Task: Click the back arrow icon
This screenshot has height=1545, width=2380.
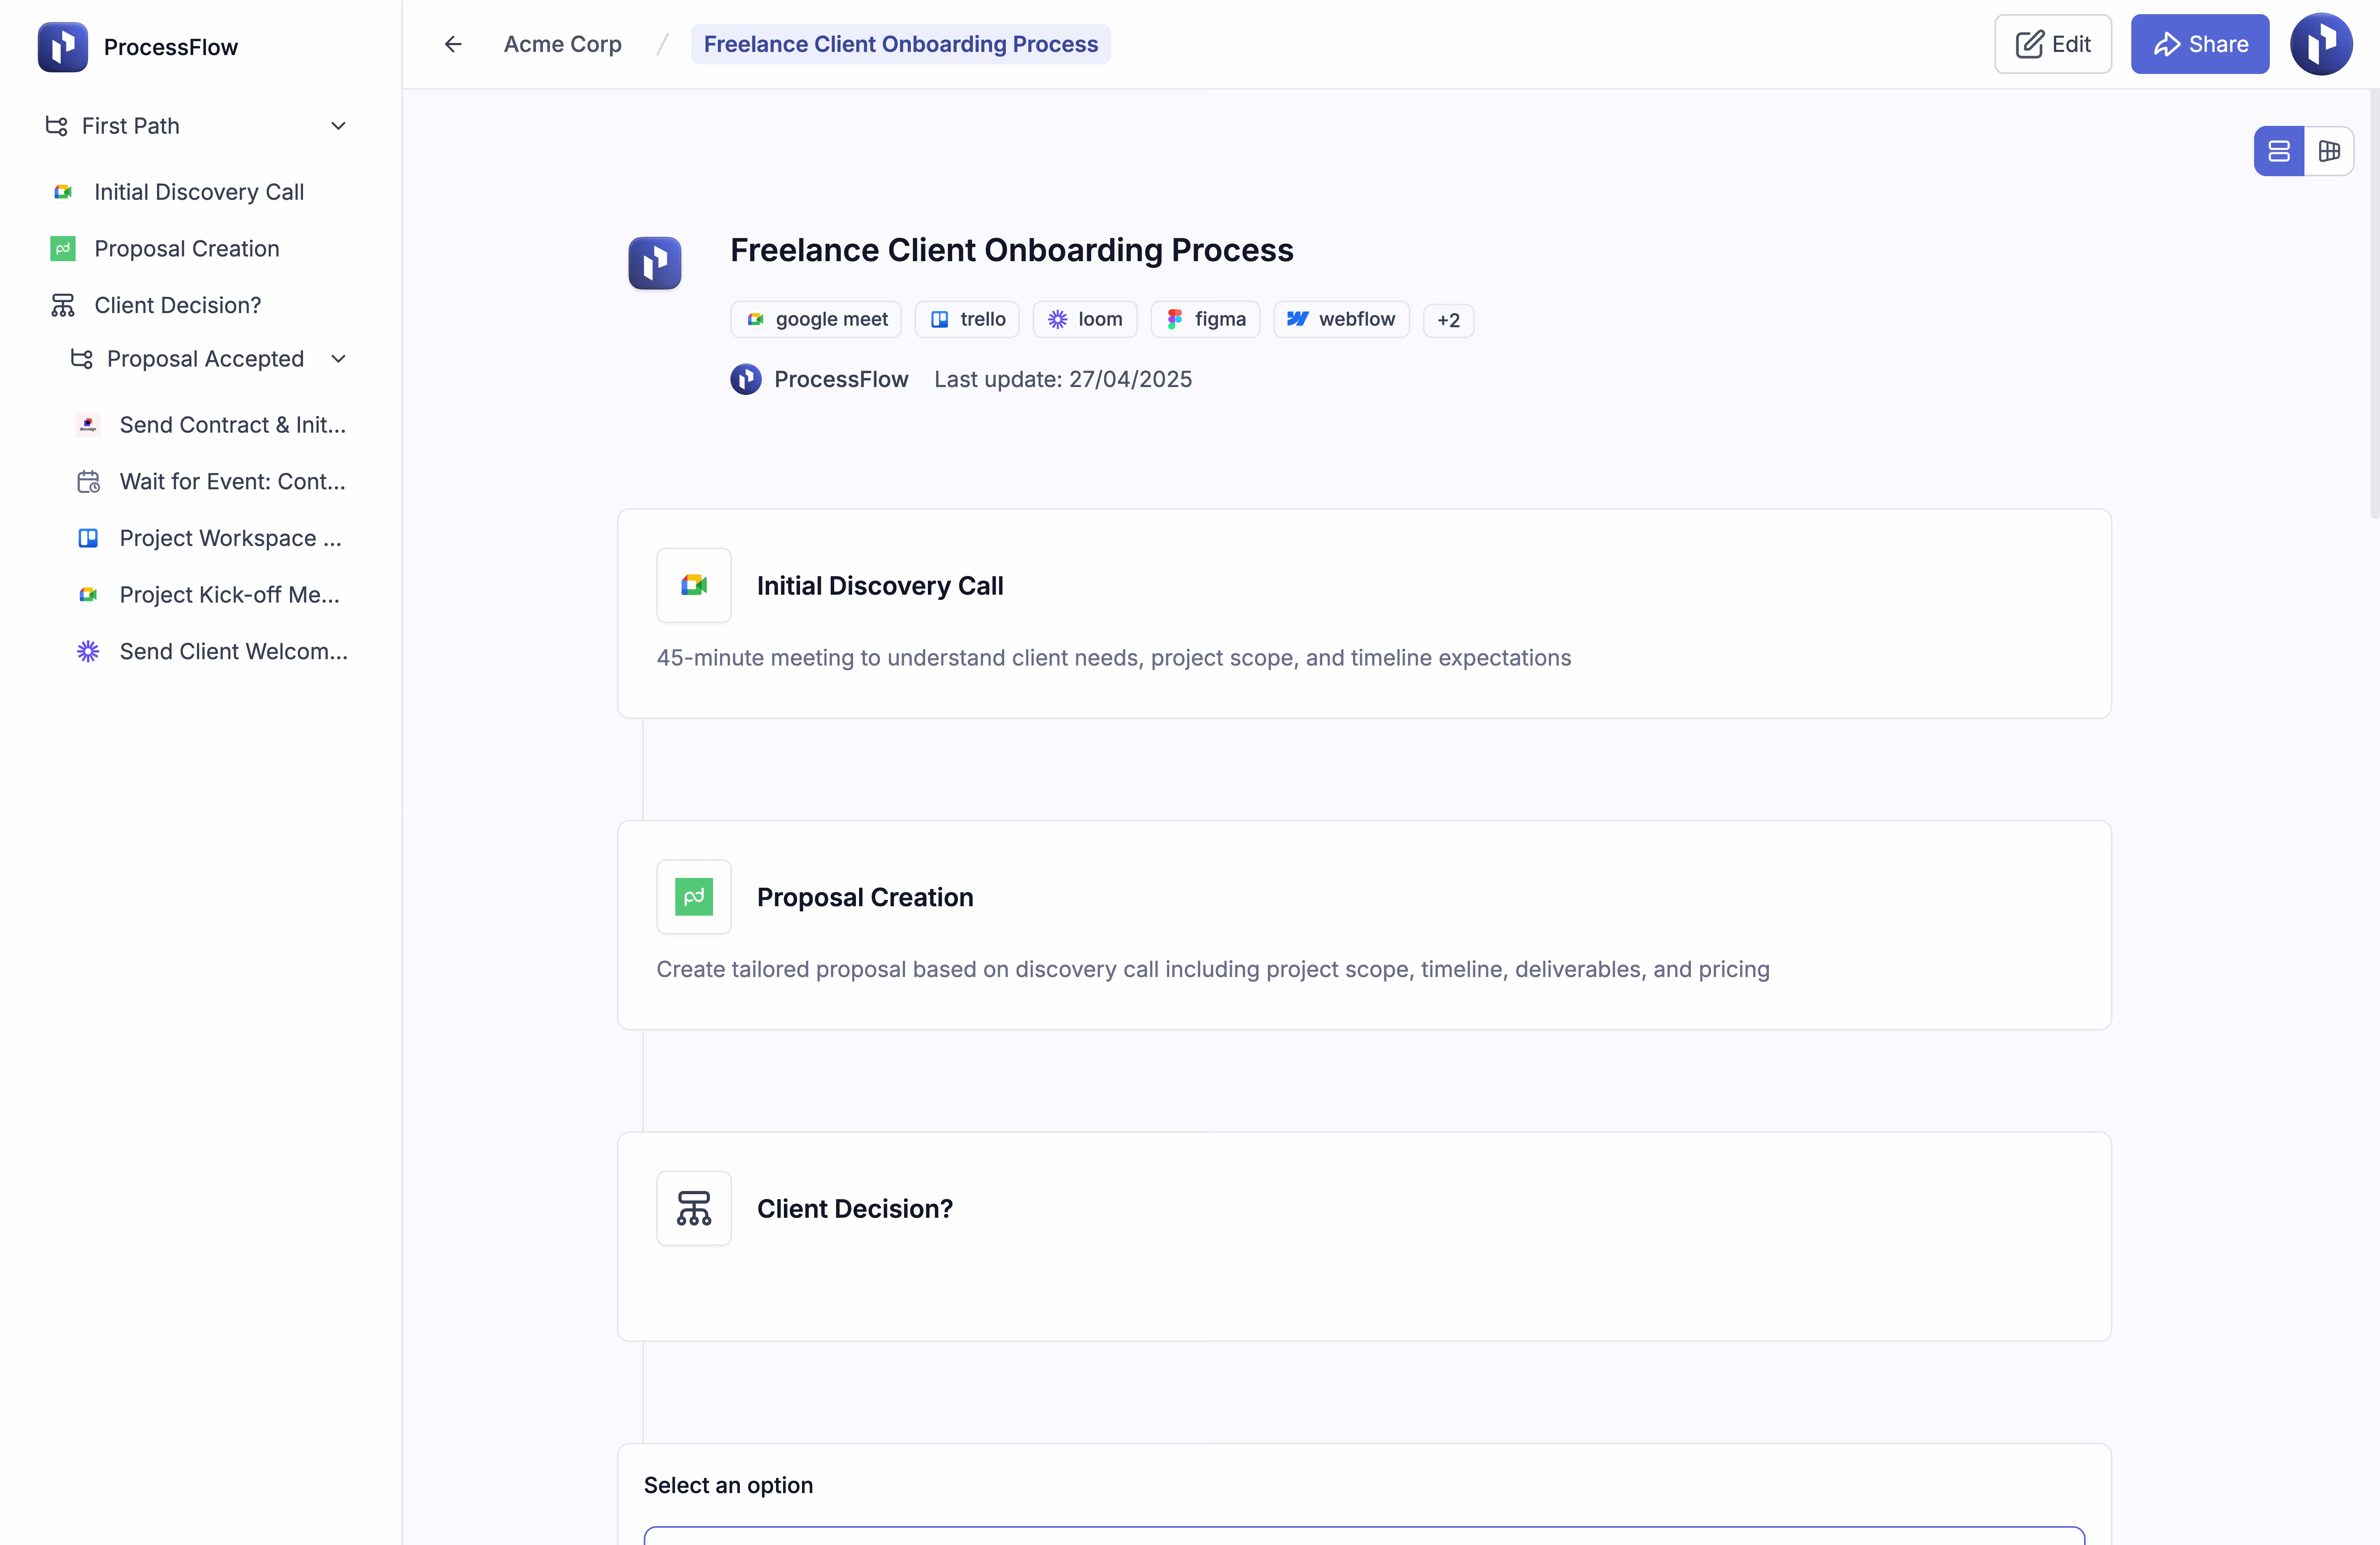Action: click(x=453, y=44)
